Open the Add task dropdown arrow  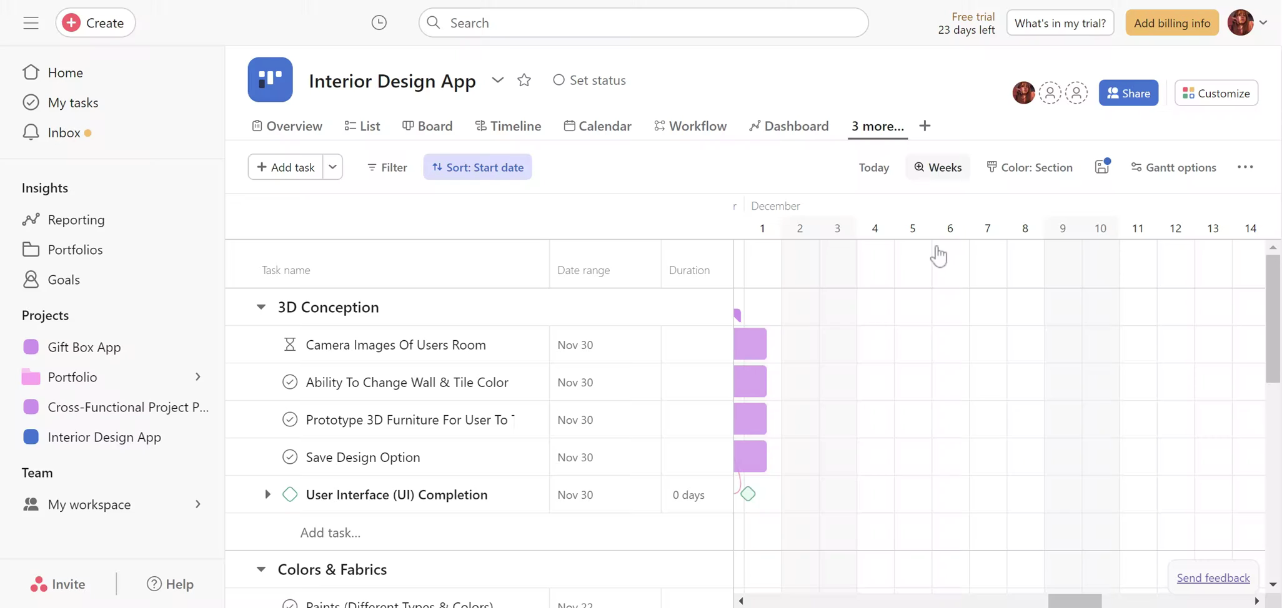[332, 167]
